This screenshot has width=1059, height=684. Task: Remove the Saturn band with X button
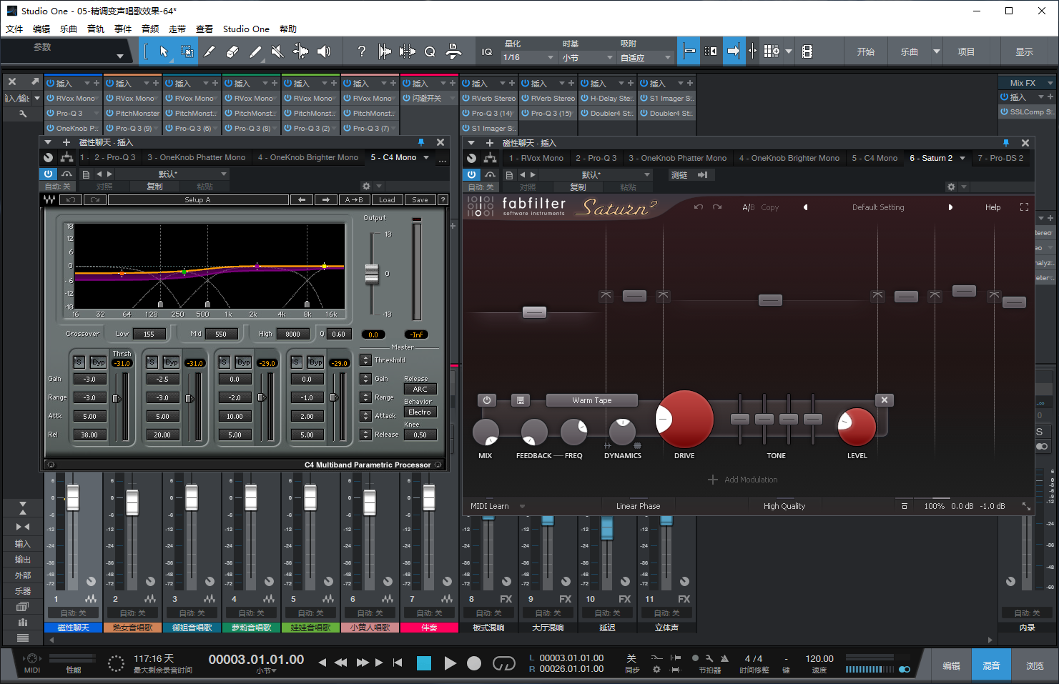[x=885, y=400]
